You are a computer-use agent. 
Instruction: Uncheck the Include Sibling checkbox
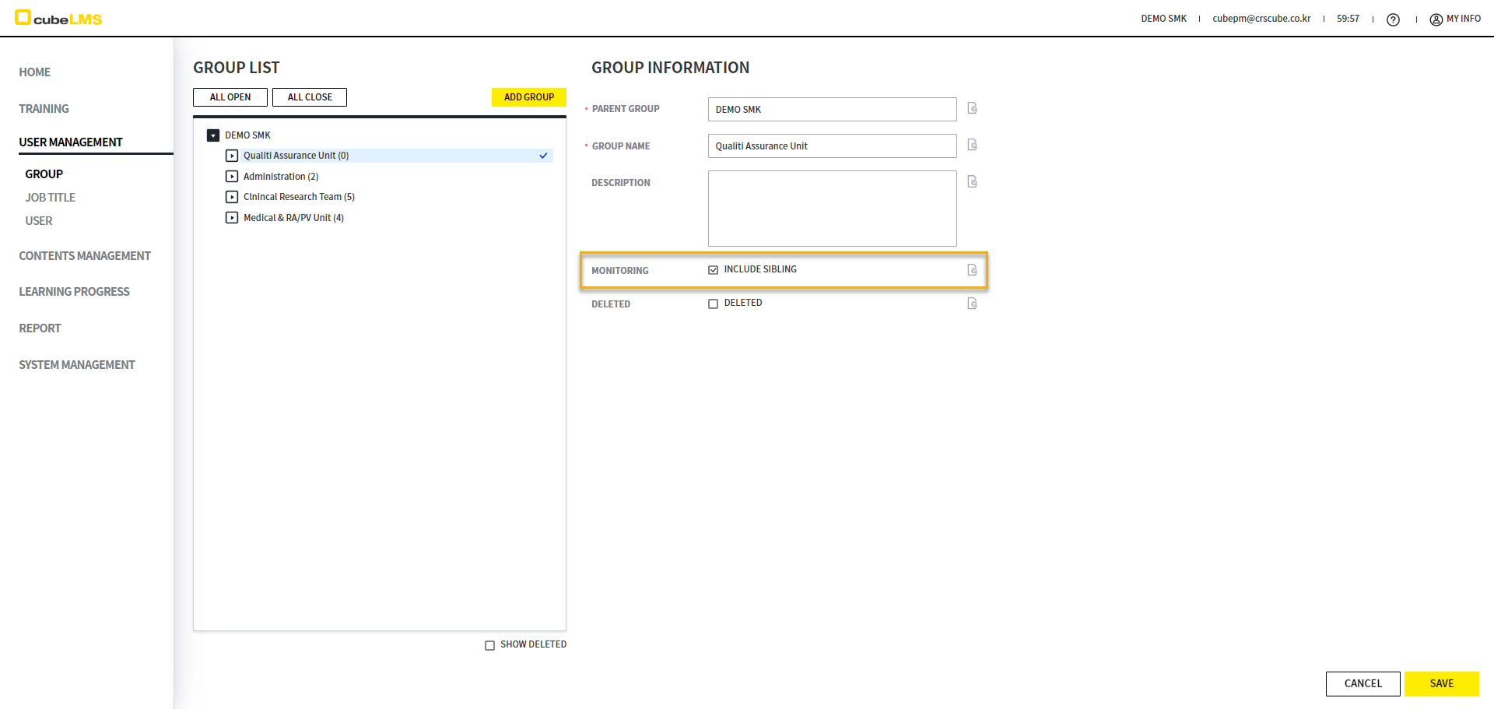(x=713, y=270)
